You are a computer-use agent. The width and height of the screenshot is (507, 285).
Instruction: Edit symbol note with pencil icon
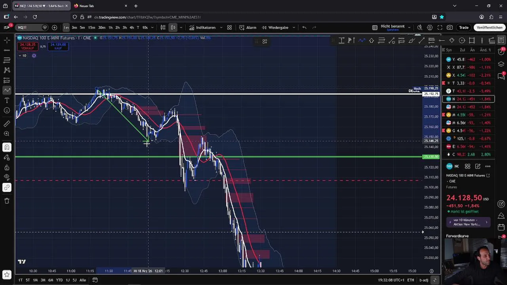[x=478, y=166]
